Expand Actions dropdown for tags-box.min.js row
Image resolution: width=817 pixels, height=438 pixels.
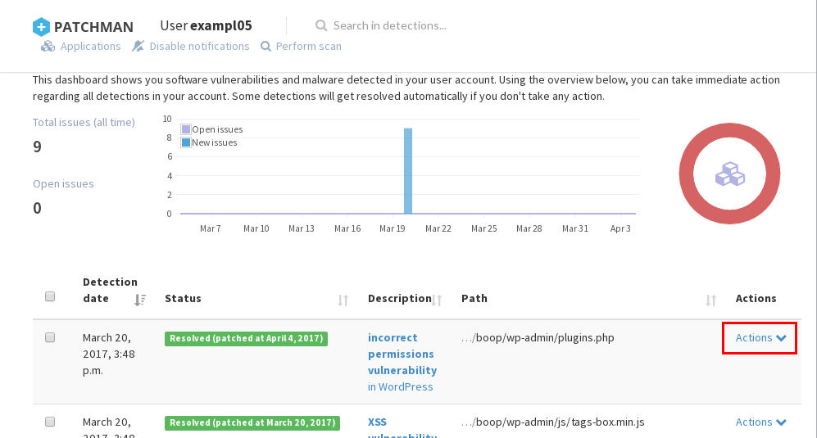pos(760,422)
